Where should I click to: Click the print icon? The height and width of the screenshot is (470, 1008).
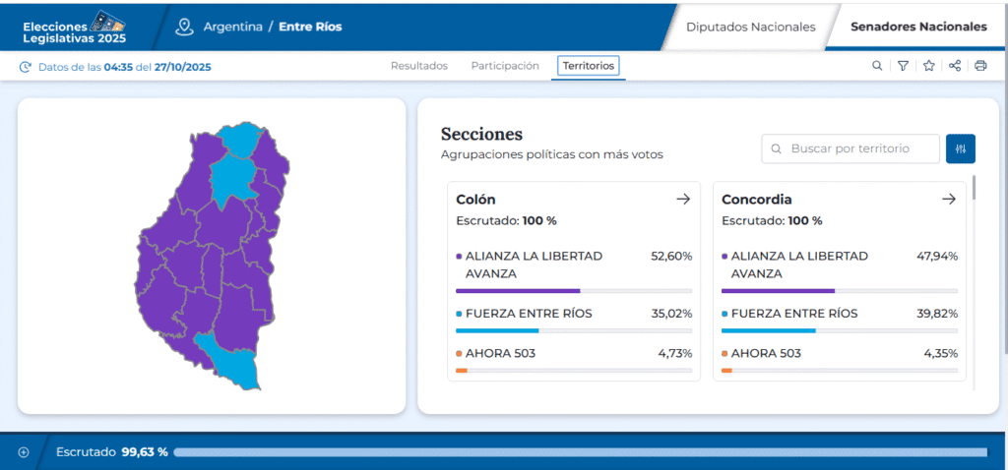click(979, 66)
